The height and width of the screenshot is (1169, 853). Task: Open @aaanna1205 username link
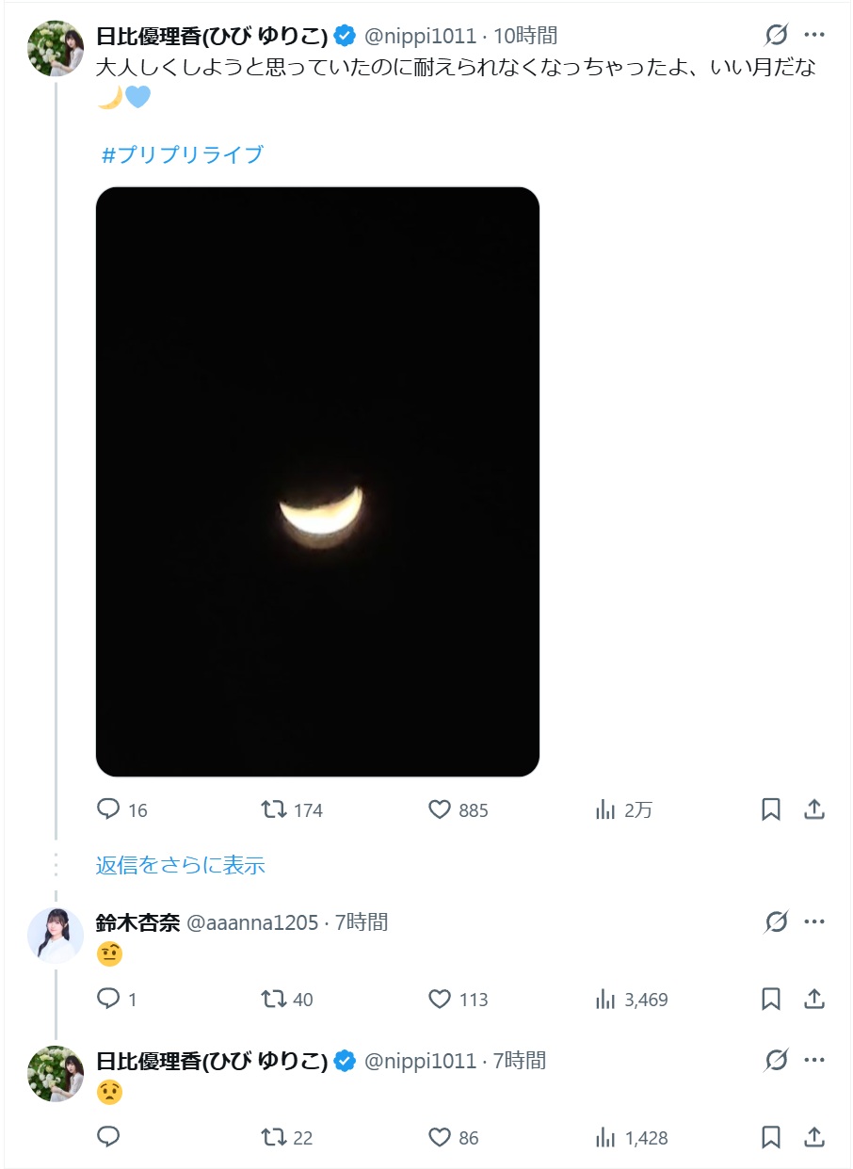point(252,922)
